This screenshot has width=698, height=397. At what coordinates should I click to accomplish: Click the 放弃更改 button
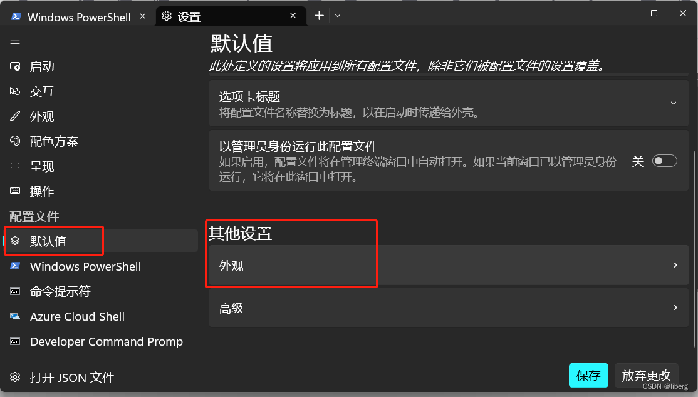click(646, 376)
